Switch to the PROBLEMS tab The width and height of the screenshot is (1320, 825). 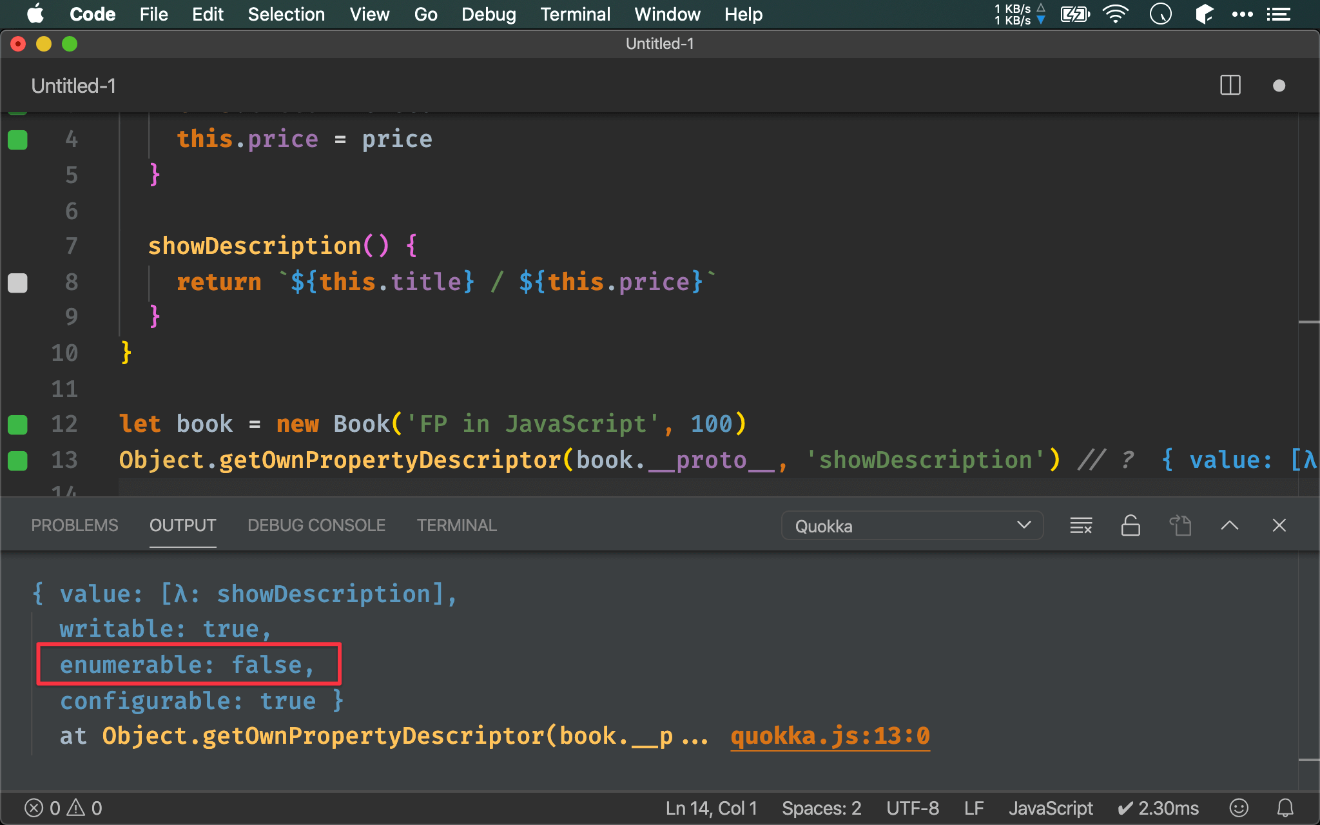pos(75,525)
